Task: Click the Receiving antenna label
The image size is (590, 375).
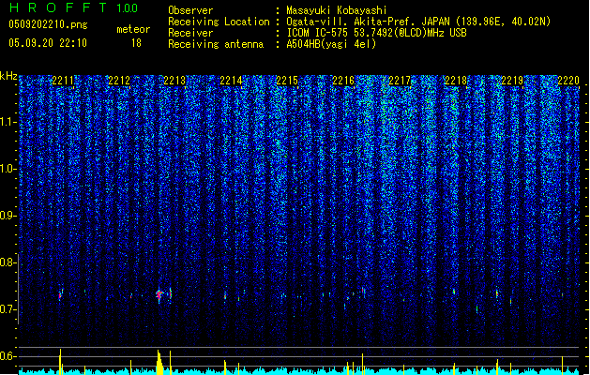Action: 216,44
